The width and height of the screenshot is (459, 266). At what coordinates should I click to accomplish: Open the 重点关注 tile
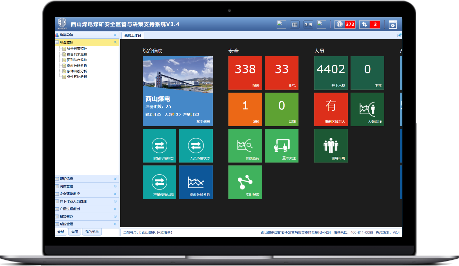coord(282,146)
